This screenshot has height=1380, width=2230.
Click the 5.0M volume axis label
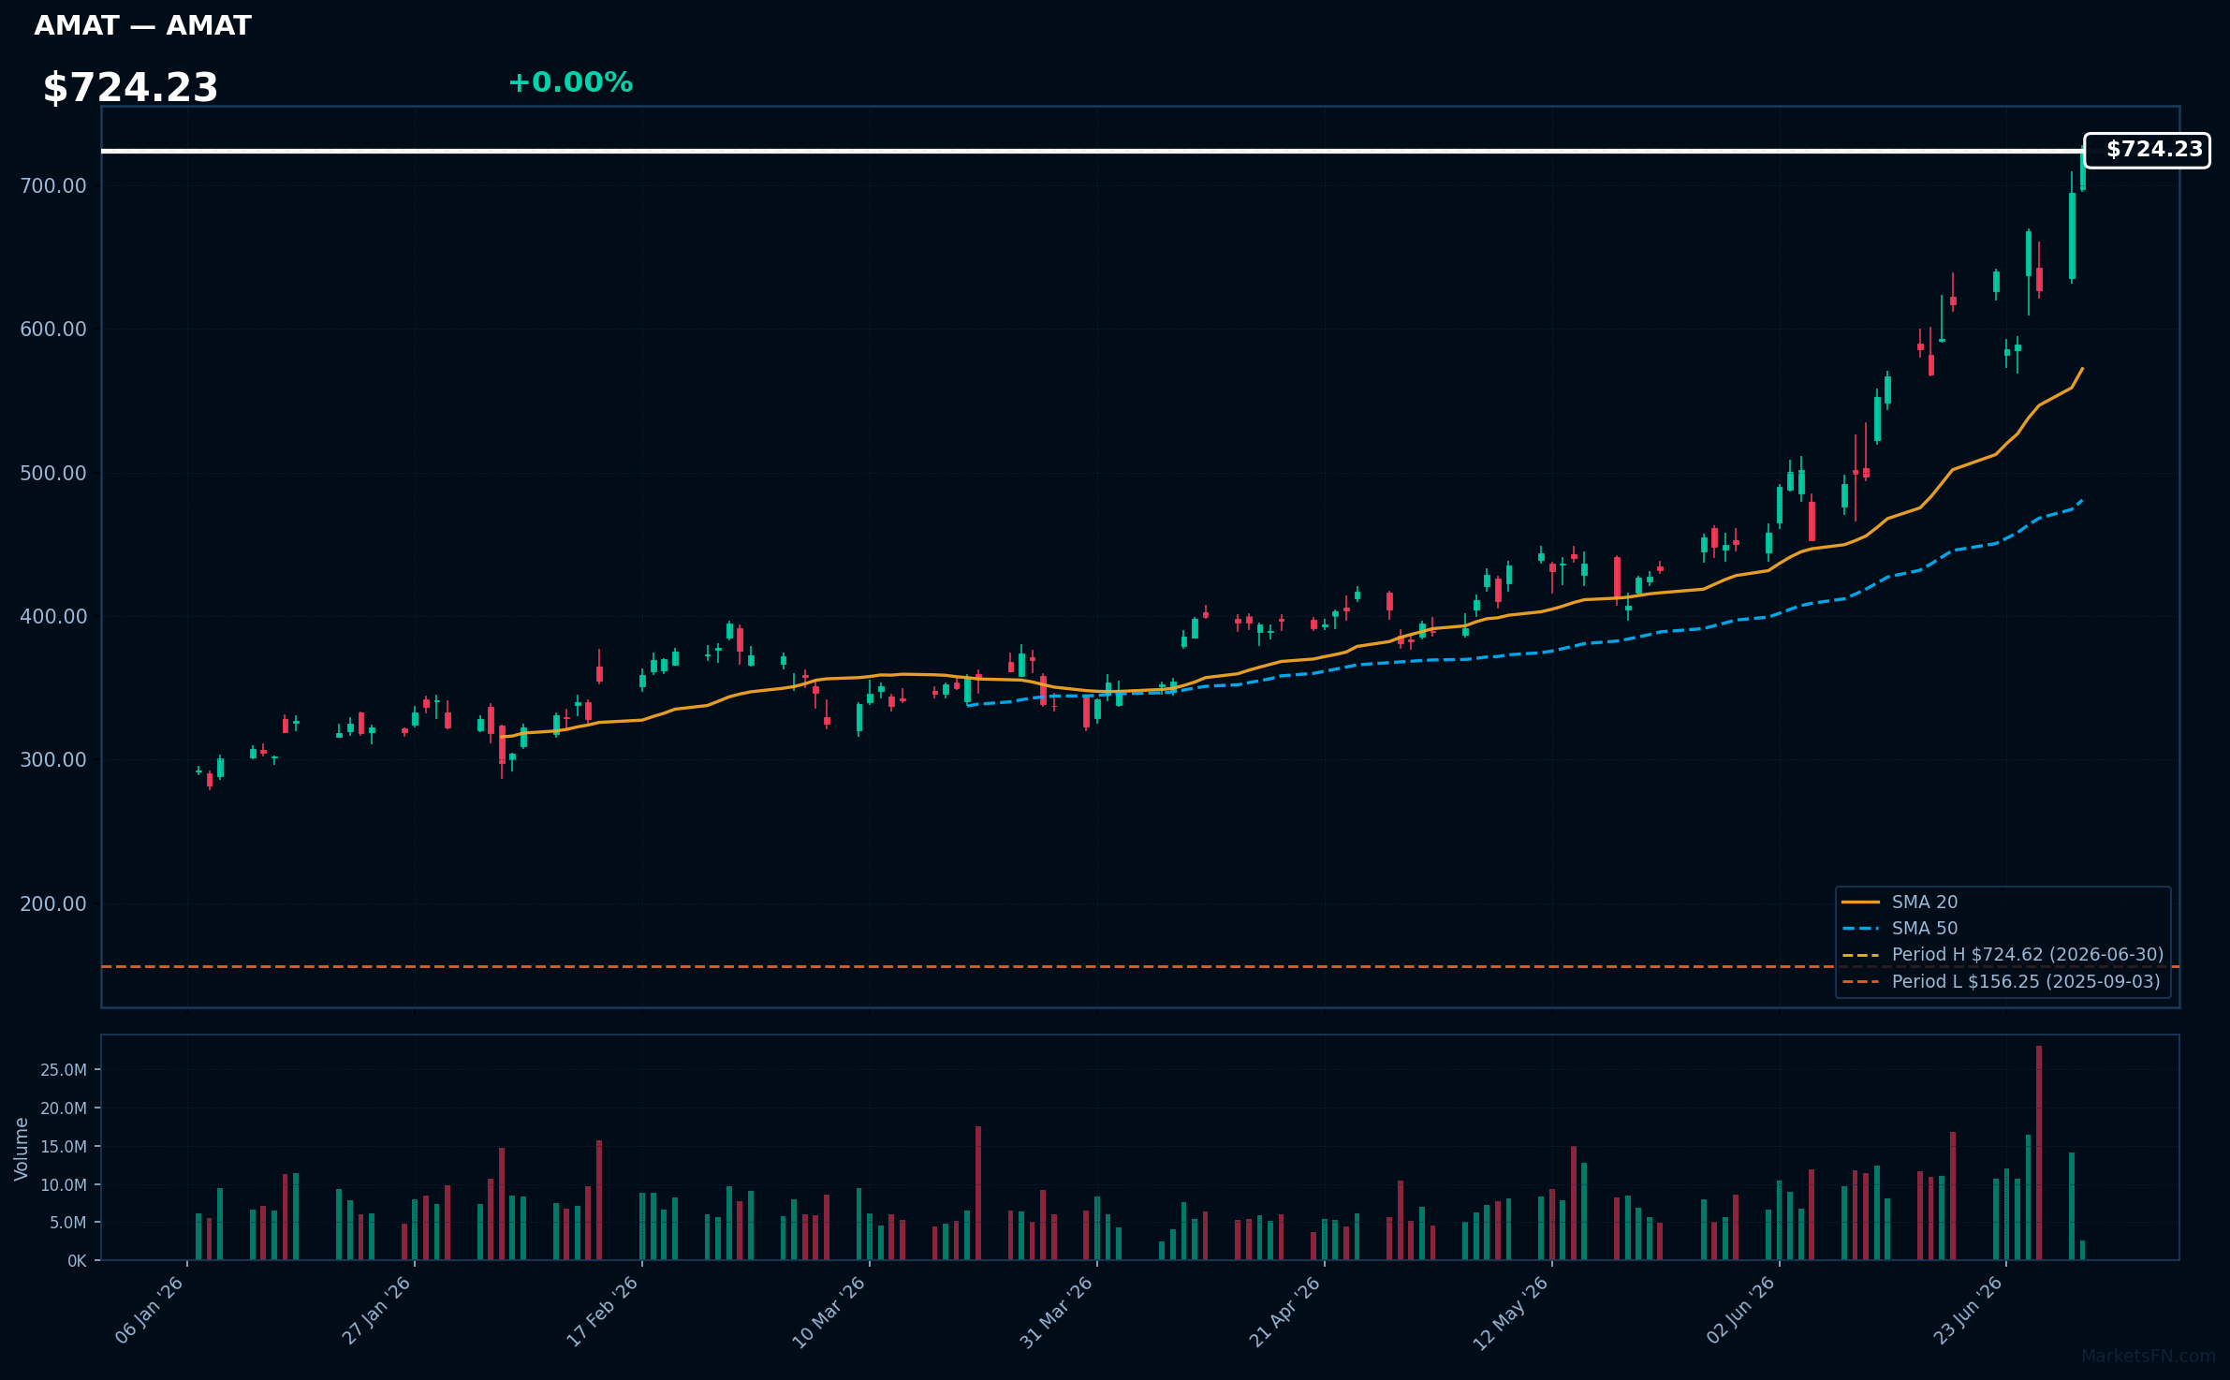pyautogui.click(x=68, y=1222)
